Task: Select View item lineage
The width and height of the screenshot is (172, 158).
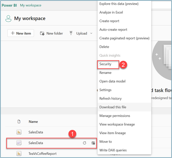Action: click(x=113, y=133)
